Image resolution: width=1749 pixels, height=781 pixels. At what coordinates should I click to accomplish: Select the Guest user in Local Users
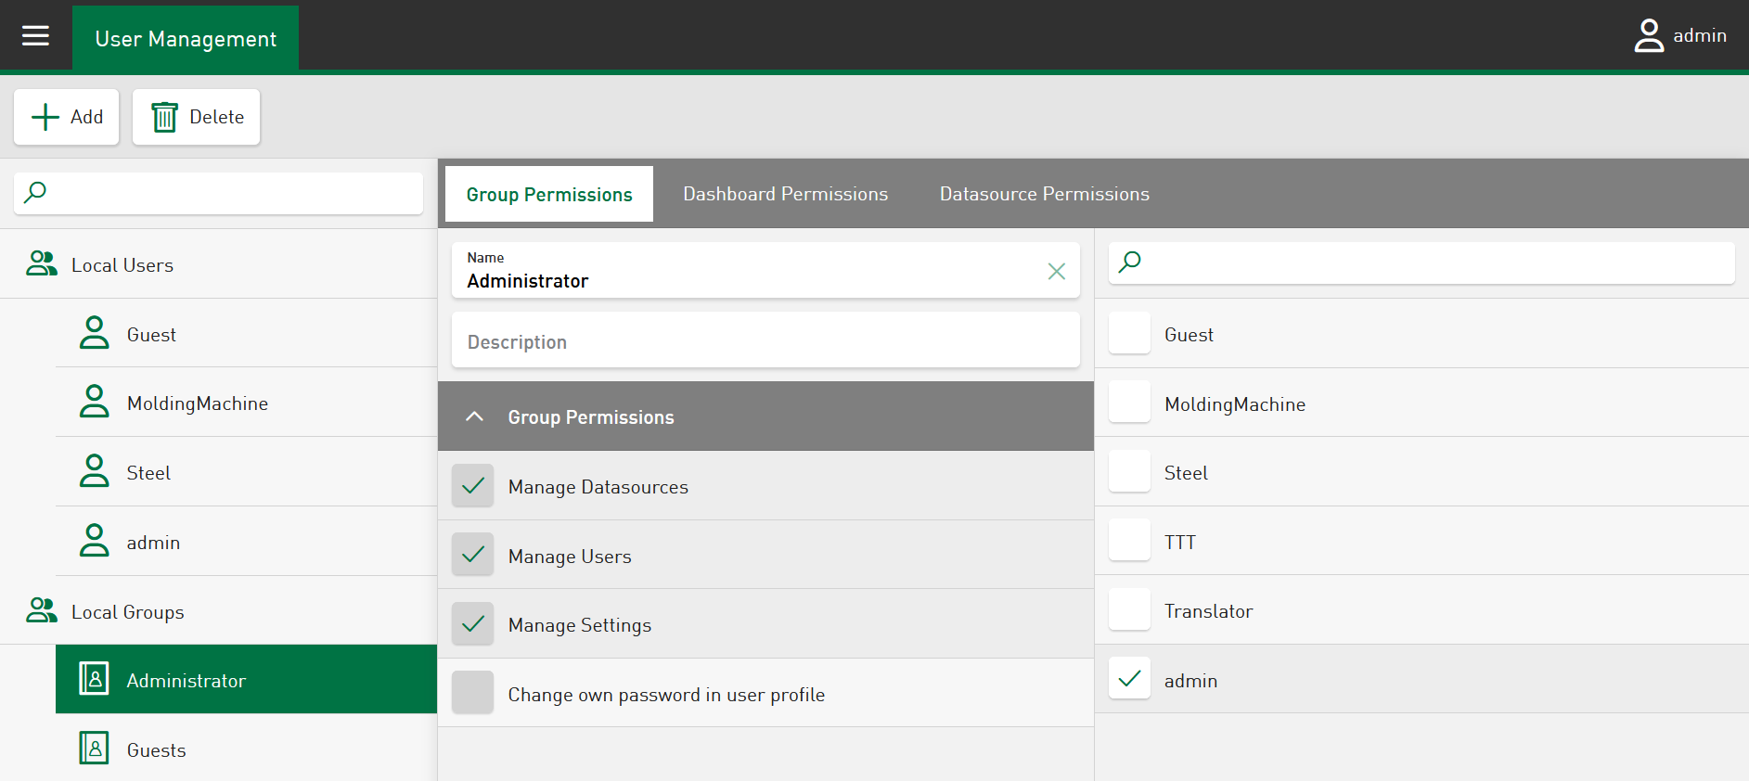coord(151,334)
